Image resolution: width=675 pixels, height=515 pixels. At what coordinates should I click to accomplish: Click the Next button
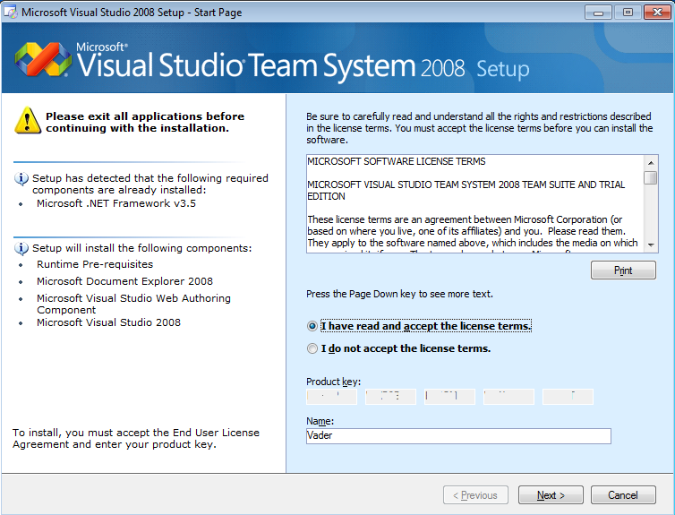551,494
